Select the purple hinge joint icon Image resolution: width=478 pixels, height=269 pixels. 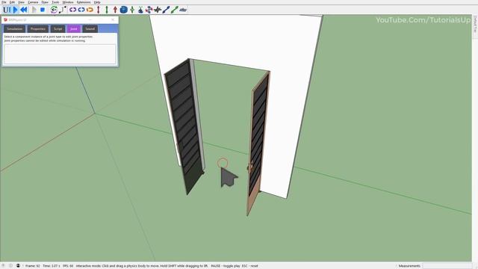(72, 10)
